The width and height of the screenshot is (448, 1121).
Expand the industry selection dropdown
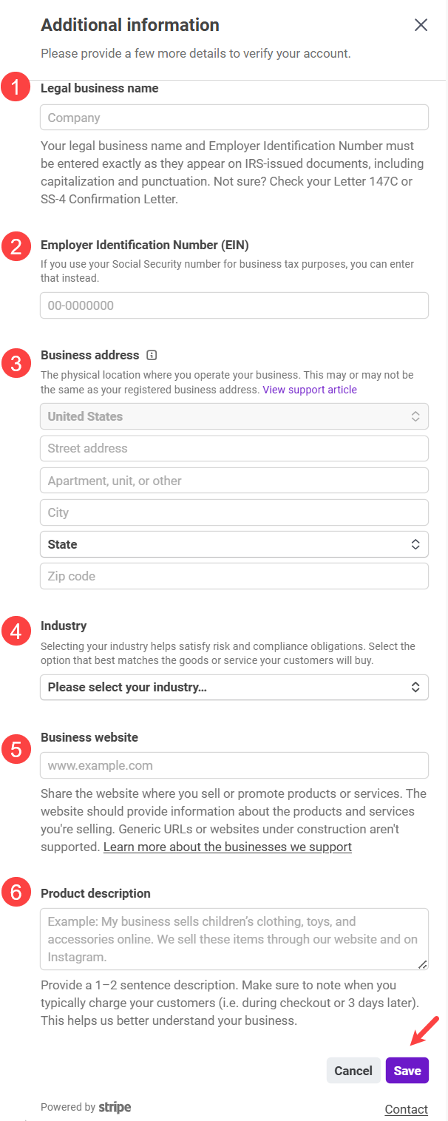click(x=234, y=687)
